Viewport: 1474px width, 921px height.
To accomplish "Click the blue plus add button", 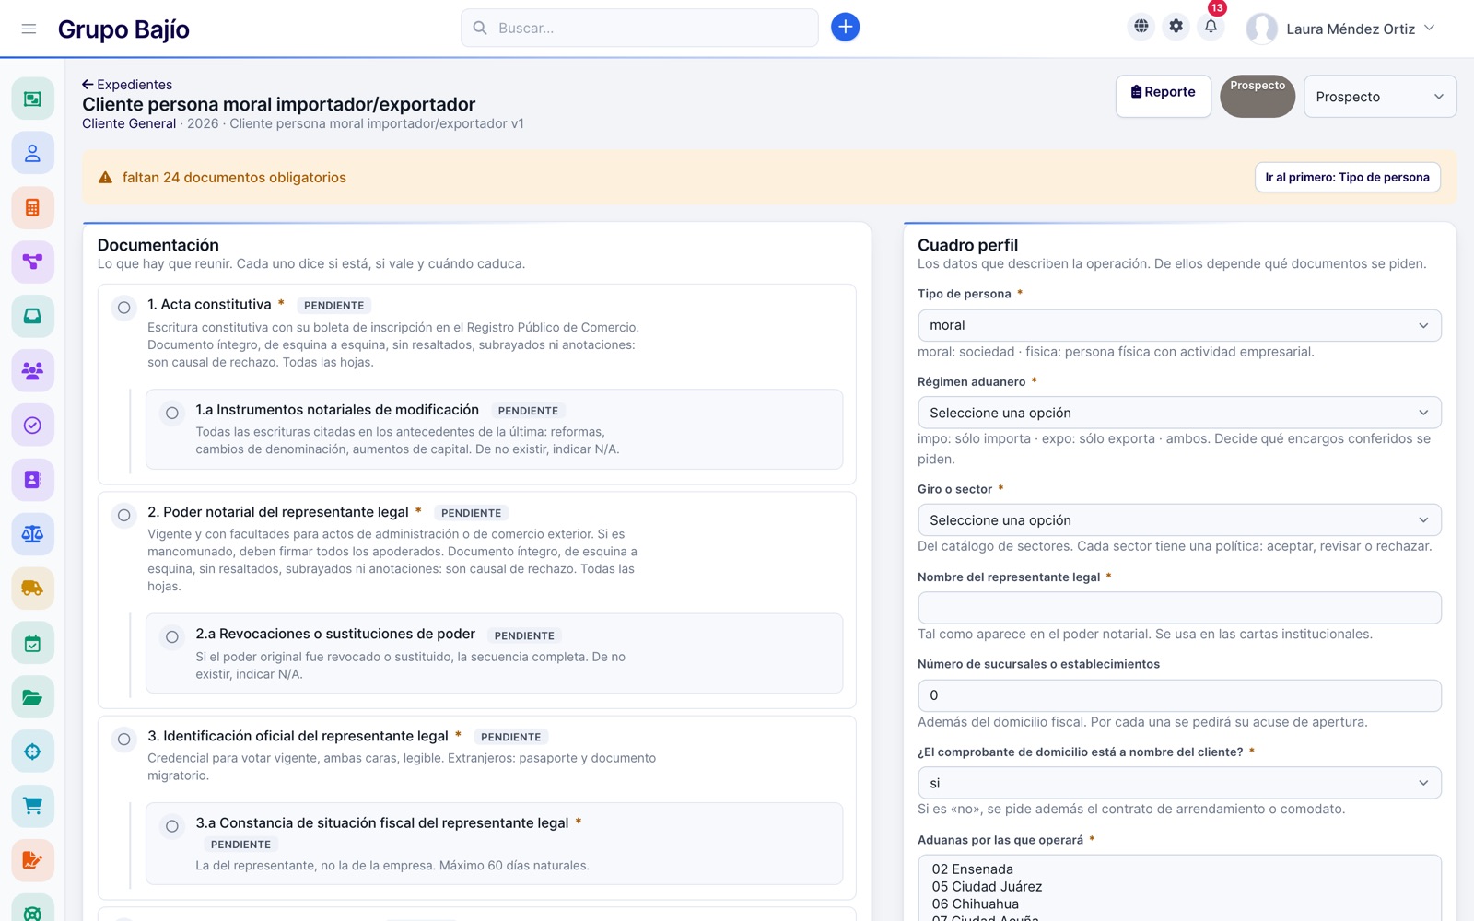I will 845,28.
